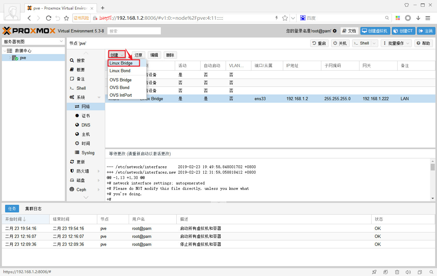The width and height of the screenshot is (437, 276).
Task: Click the shirt skin icon in title bar
Action: pos(406,5)
